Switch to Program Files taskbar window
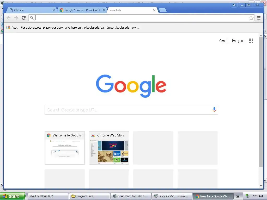Viewport: 267px width, 200px height. (x=89, y=196)
